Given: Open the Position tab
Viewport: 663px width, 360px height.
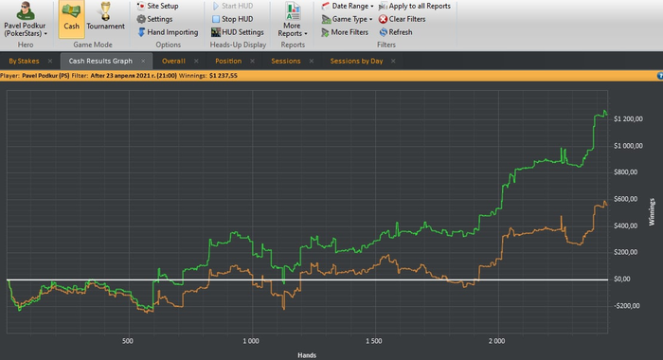Looking at the screenshot, I should coord(228,61).
